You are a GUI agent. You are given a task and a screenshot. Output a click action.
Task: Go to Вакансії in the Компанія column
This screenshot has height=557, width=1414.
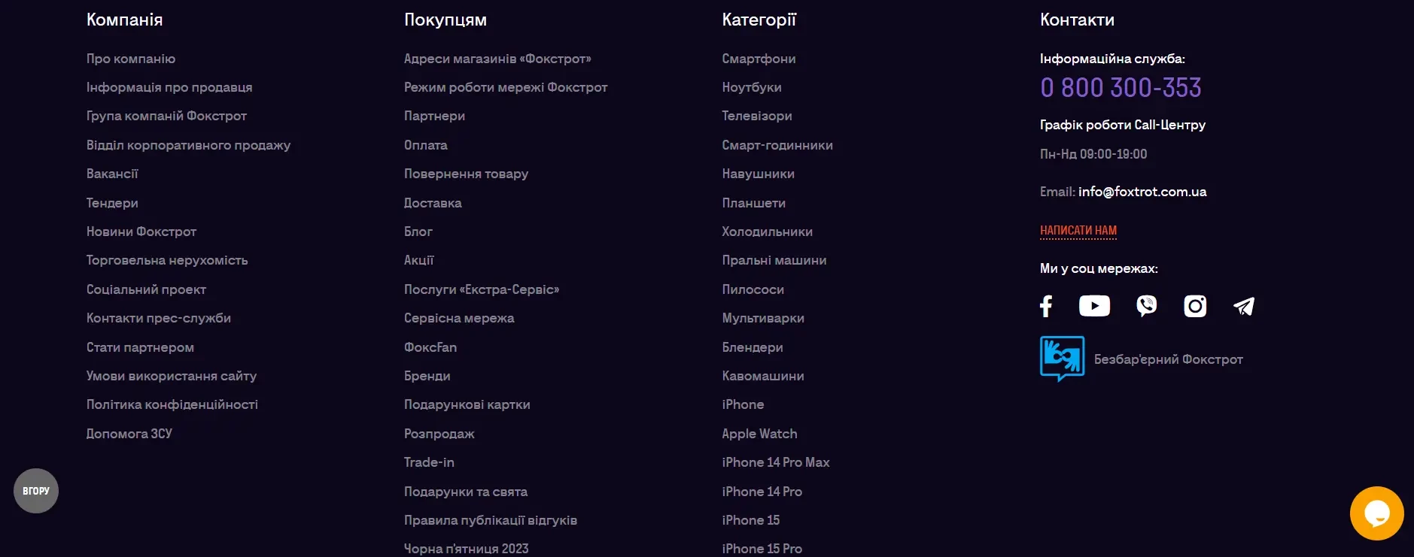(x=112, y=174)
